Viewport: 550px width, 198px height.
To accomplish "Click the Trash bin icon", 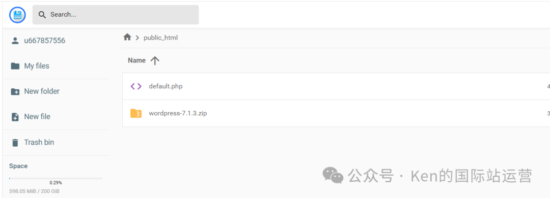I will 15,142.
